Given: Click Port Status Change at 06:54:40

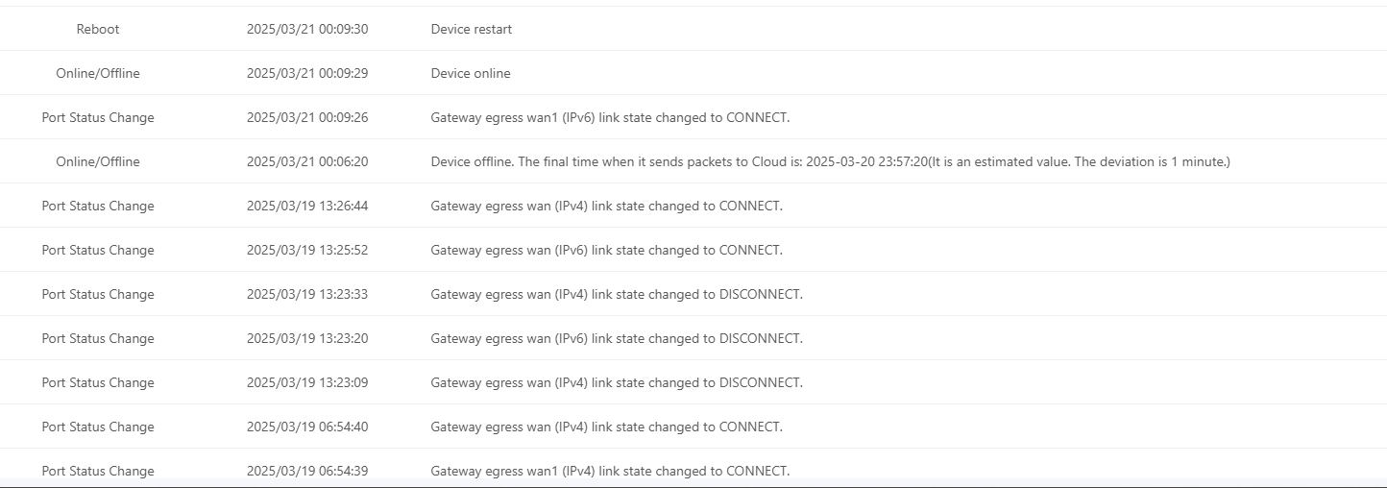Looking at the screenshot, I should [98, 427].
